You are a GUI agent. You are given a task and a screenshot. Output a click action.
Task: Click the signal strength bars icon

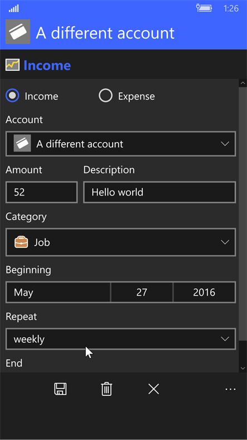point(14,9)
